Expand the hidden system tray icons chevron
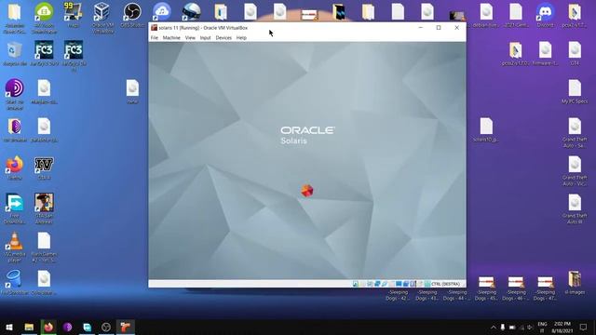The height and width of the screenshot is (335, 596). [x=494, y=327]
